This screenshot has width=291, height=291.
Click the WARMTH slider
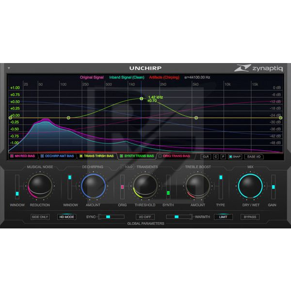pyautogui.click(x=179, y=217)
